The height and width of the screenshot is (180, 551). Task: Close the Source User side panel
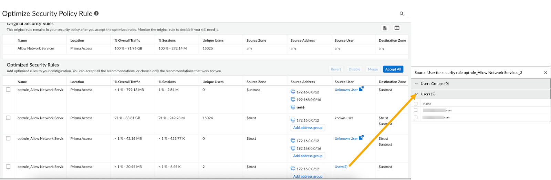click(x=545, y=73)
